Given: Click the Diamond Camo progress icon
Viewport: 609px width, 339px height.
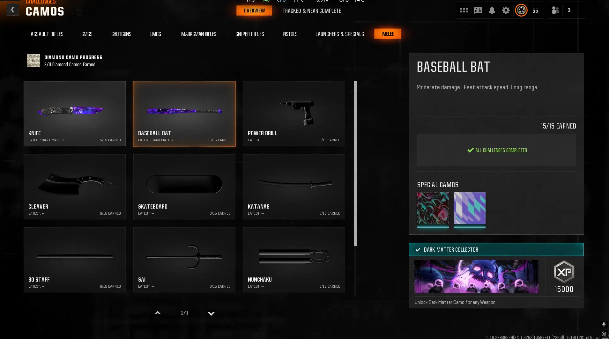Looking at the screenshot, I should pos(33,61).
